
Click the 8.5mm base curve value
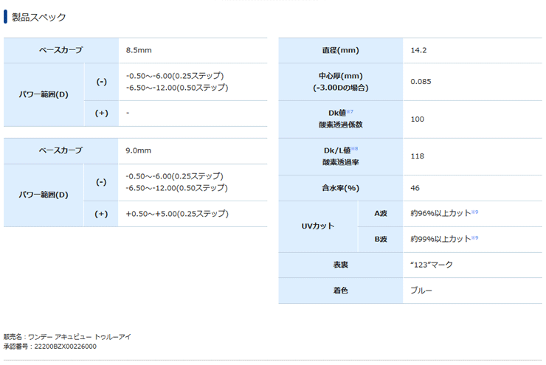click(x=139, y=50)
